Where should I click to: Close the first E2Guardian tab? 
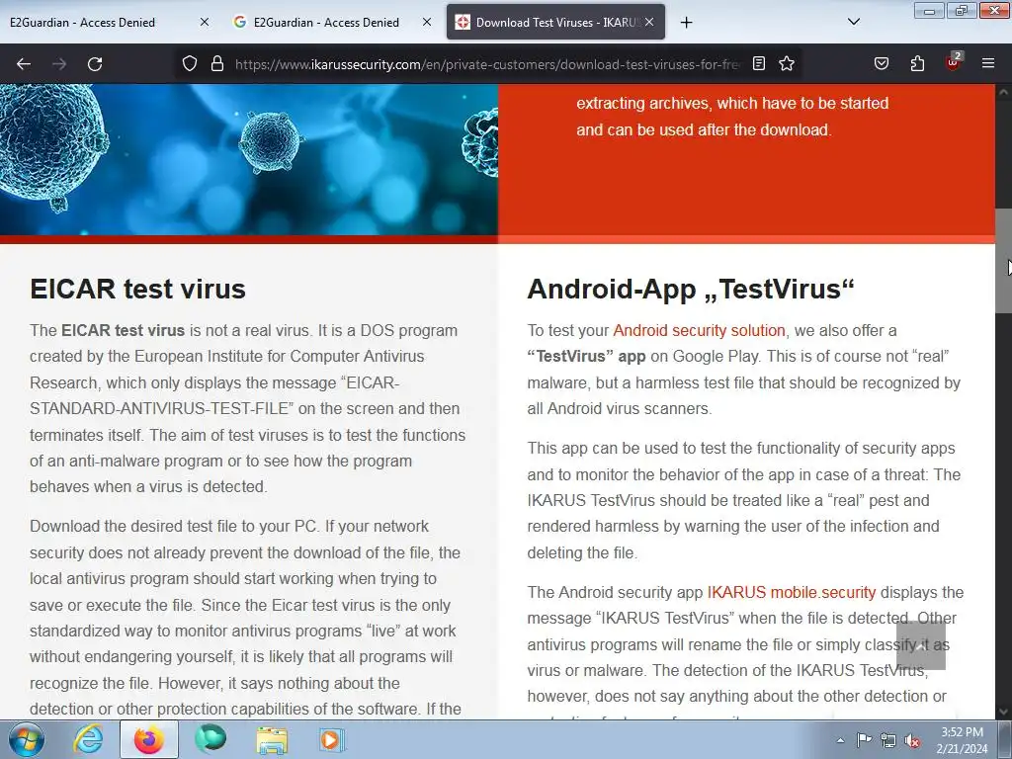pos(205,22)
